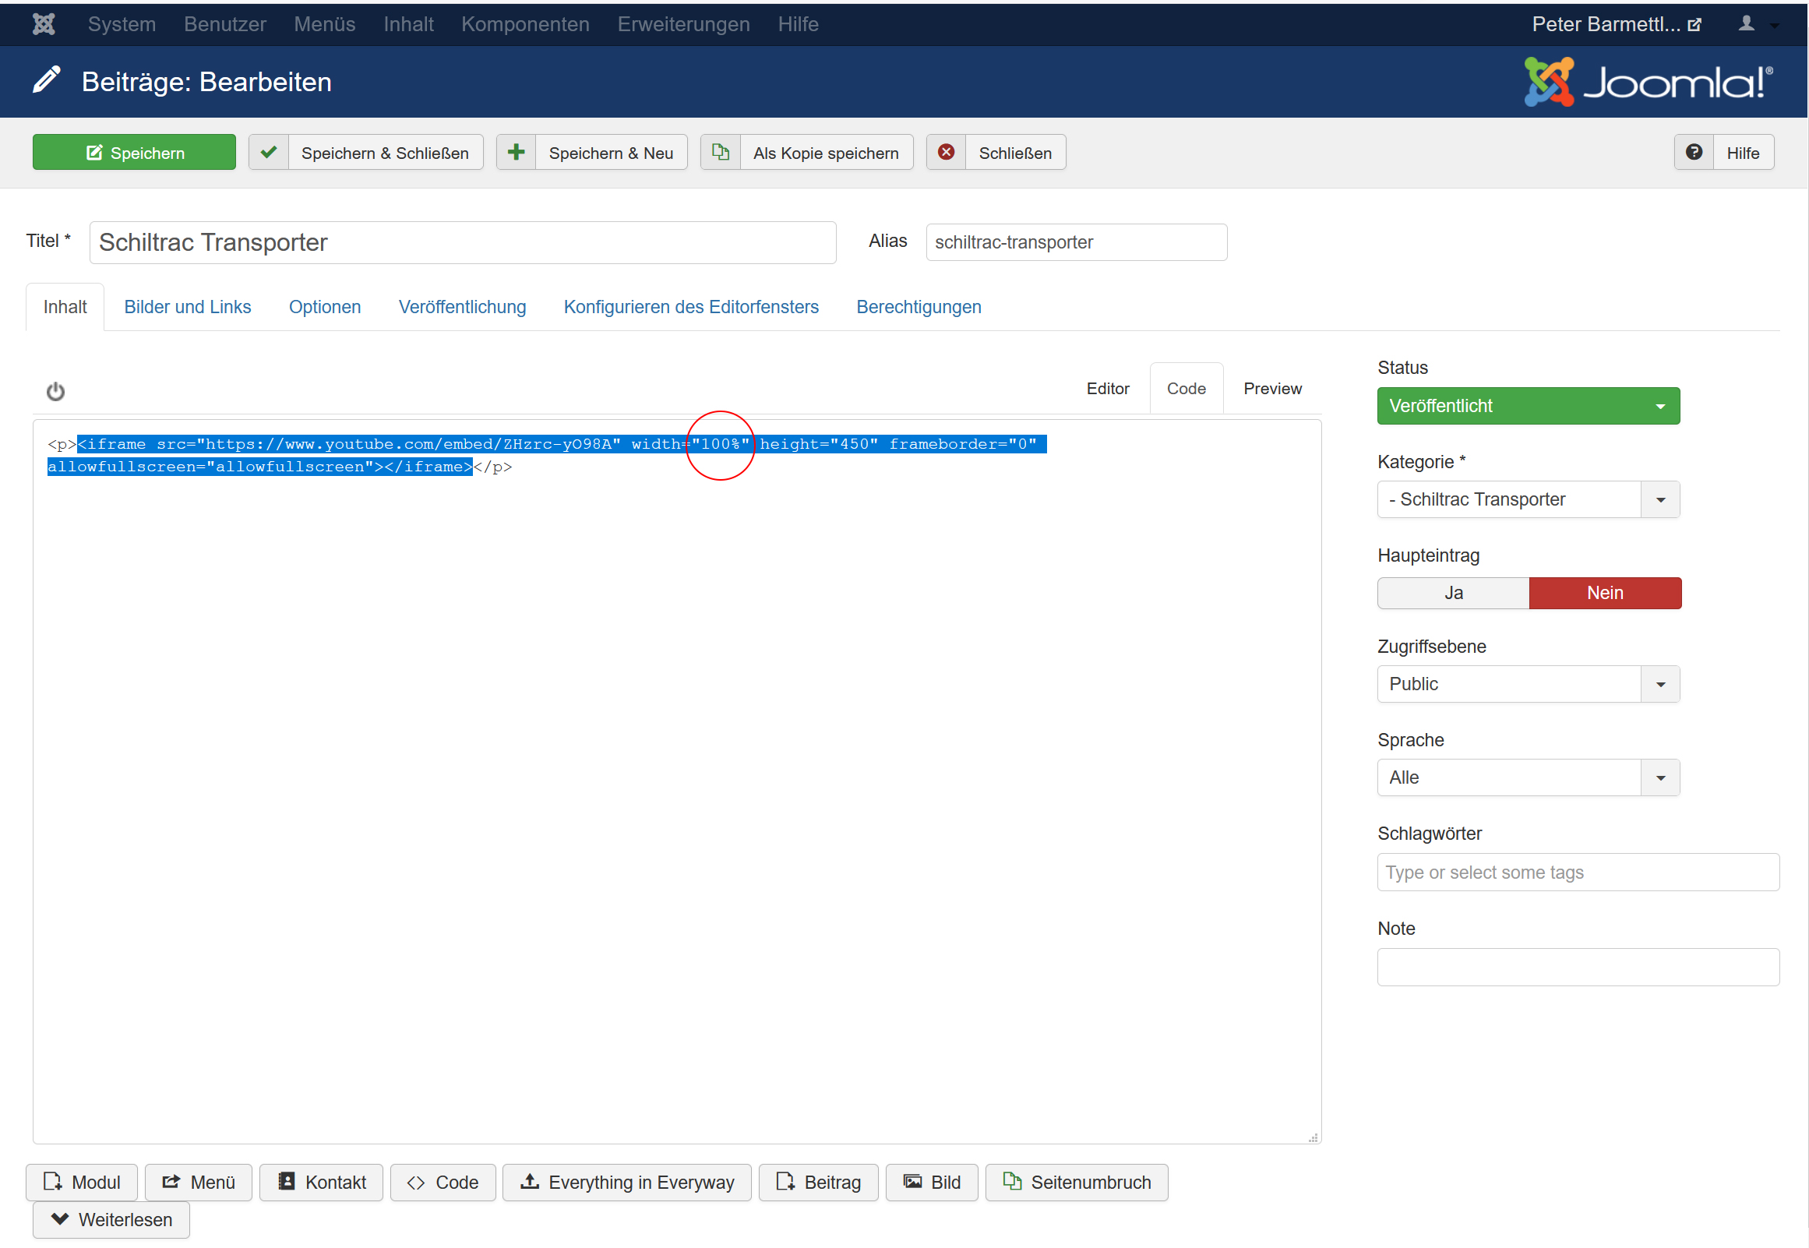Set Haupteintrag to Nein
Viewport: 1809px width, 1248px height.
coord(1604,594)
